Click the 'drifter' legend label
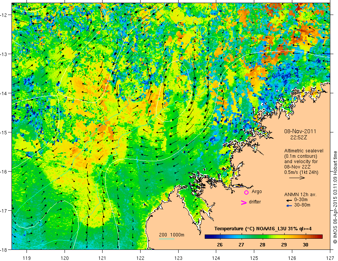The height and width of the screenshot is (261, 338). tap(255, 202)
